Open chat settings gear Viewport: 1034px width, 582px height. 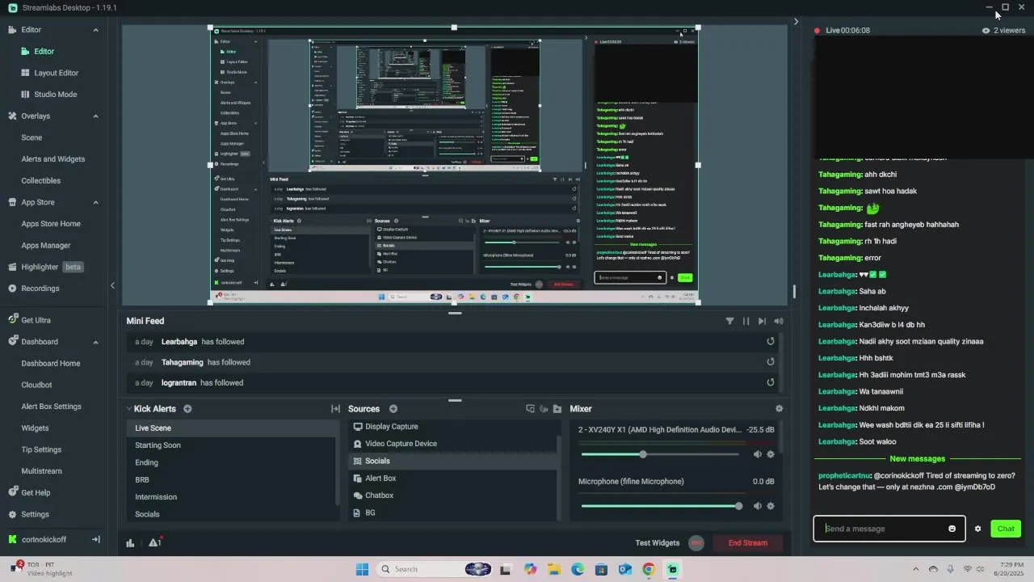pos(977,529)
